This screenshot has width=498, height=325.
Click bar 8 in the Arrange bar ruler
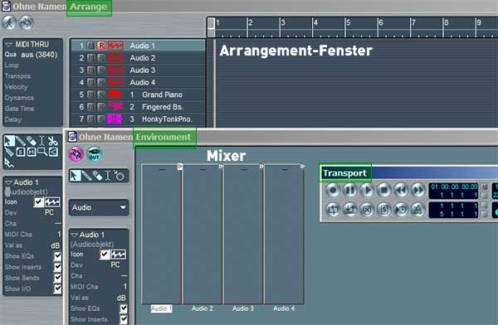pos(447,22)
